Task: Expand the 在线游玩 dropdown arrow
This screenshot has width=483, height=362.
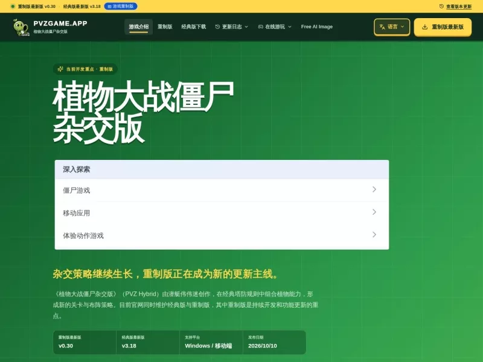Action: pyautogui.click(x=290, y=27)
